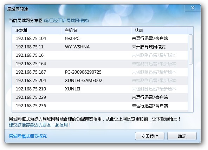This screenshot has width=208, height=150.
Task: Select the WY-WSHNA host row
Action: 100,47
